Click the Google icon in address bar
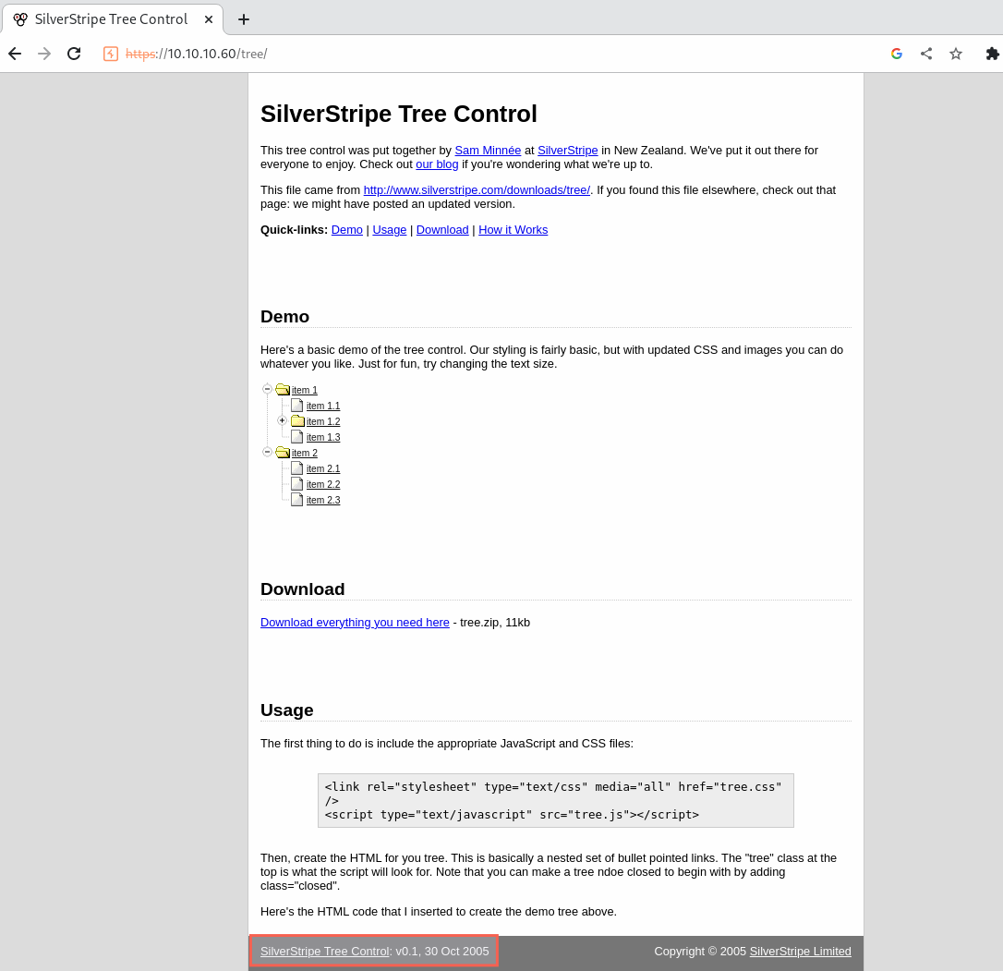Viewport: 1003px width, 971px height. click(x=897, y=54)
